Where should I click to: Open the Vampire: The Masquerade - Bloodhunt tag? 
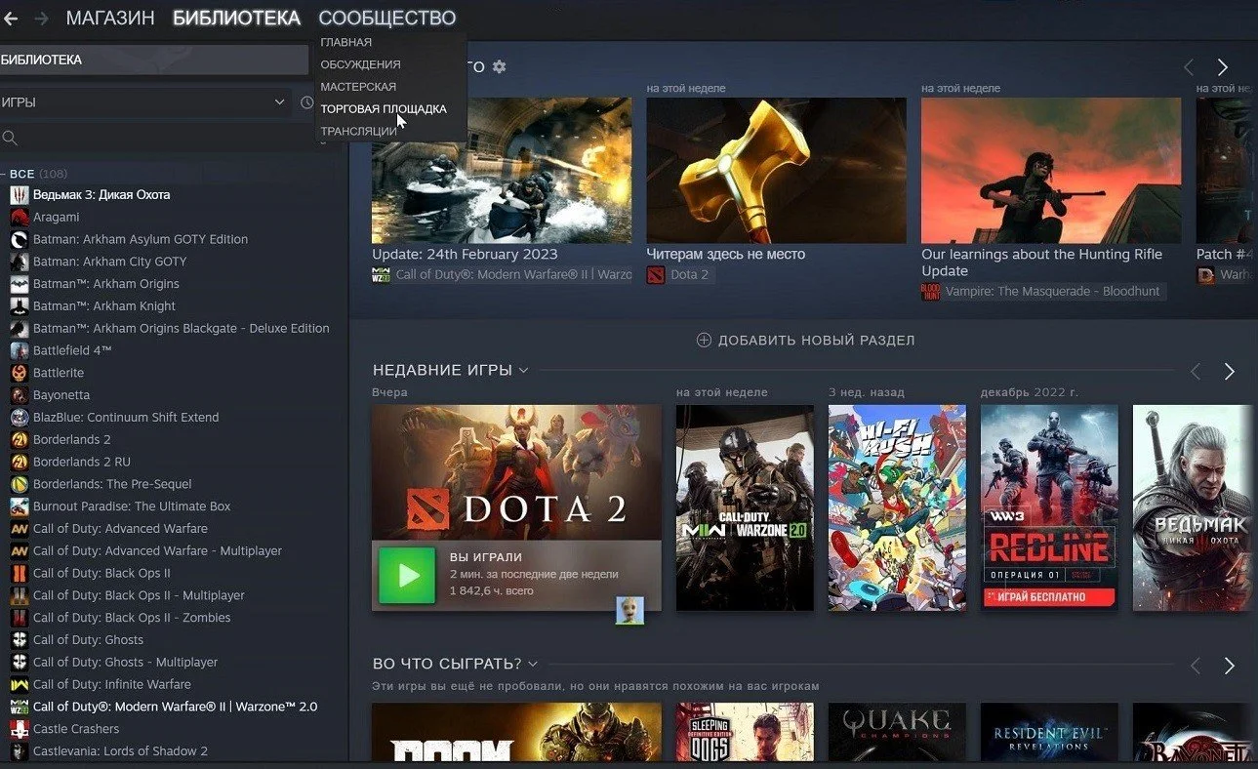(1042, 292)
